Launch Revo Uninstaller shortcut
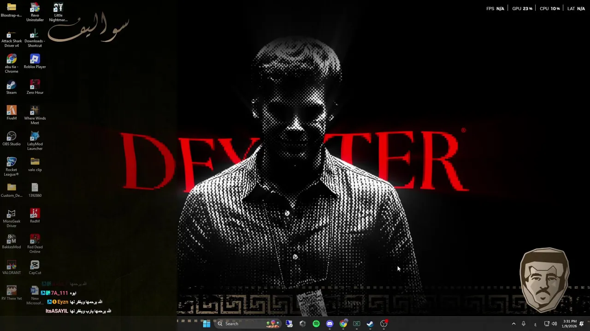This screenshot has width=590, height=331. [x=35, y=12]
